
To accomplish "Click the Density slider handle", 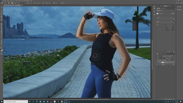I will [174, 19].
